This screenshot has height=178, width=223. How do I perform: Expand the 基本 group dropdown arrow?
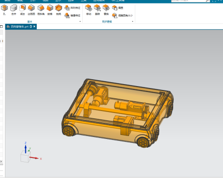tap(80, 22)
